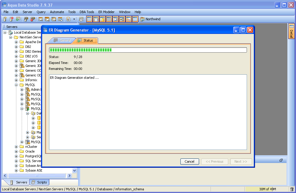Click the Servers panel horizontal scrollbar thumb

37,176
